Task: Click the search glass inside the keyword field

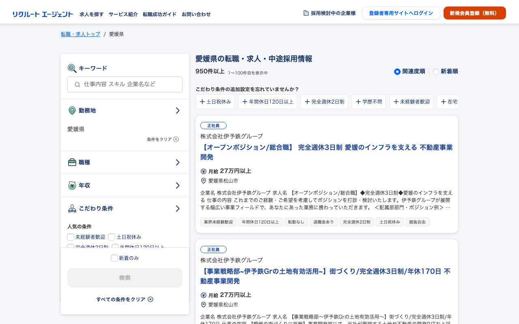Action: (x=77, y=85)
